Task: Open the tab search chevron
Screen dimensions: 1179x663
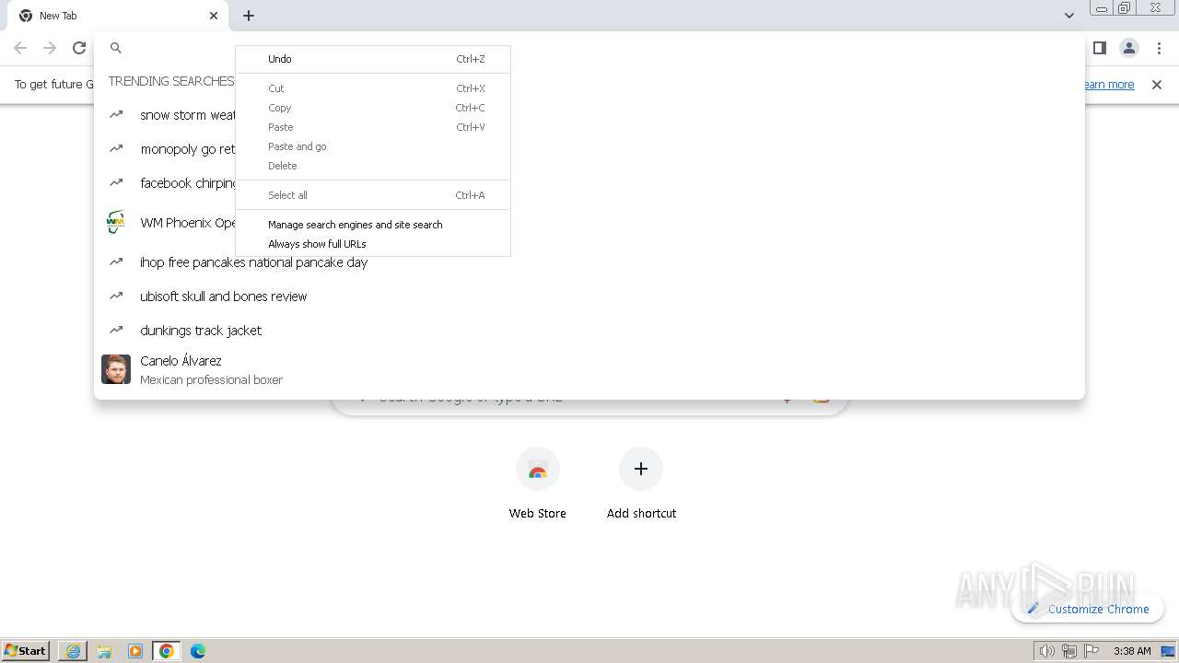Action: point(1068,16)
